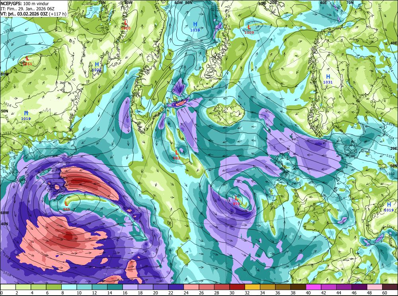The height and width of the screenshot is (296, 398).
Task: Pick the bright magenta 40–42 legend swatch
Action: click(314, 287)
